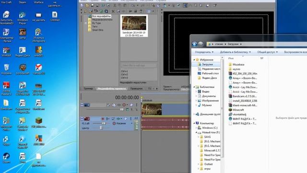The width and height of the screenshot is (307, 173).
Task: Expand By Type node in media tree
Action: coord(85,23)
